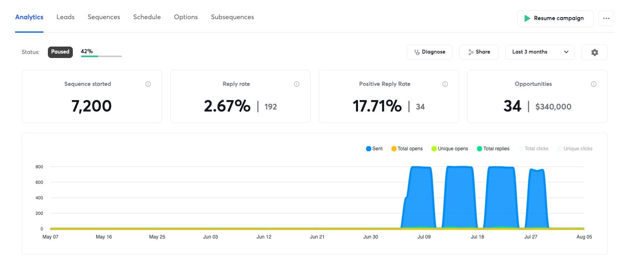Toggle Sent series in chart legend

coord(374,149)
